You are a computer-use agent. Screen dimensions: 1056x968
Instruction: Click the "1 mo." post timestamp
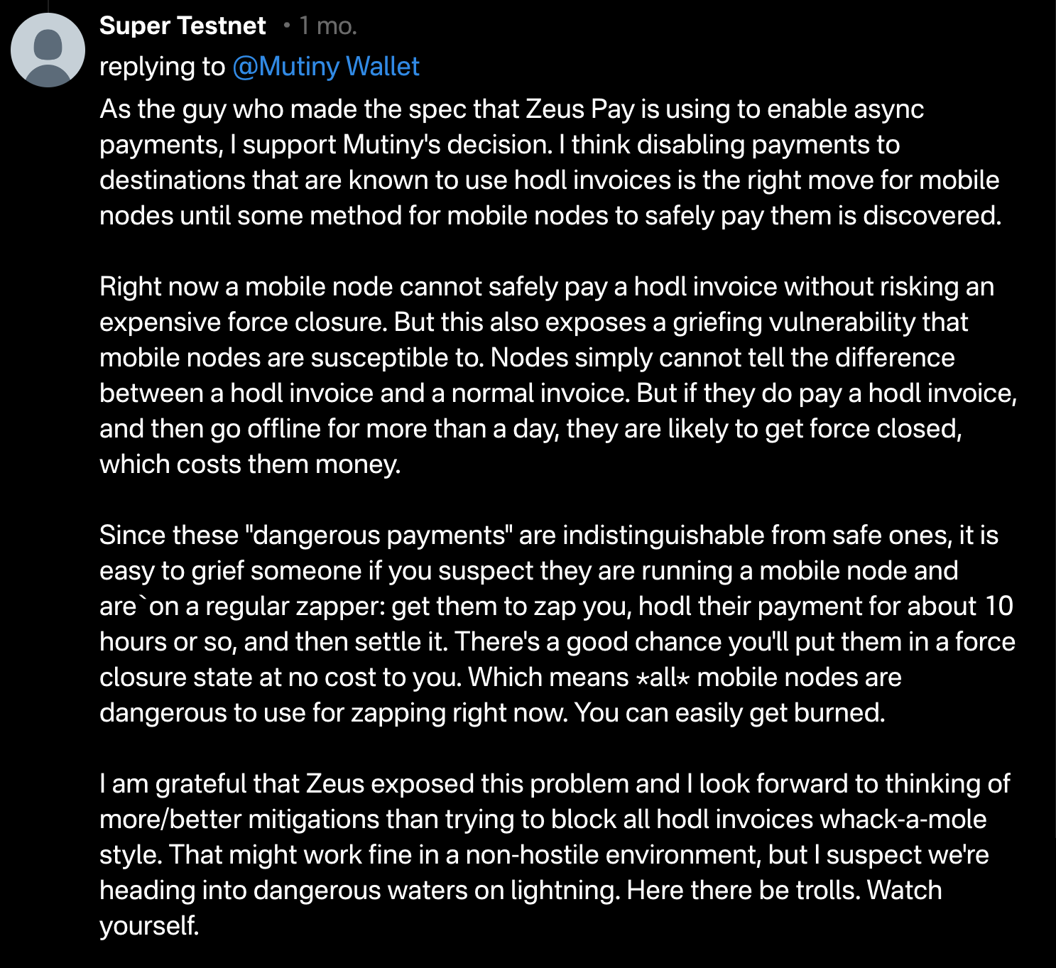point(327,26)
